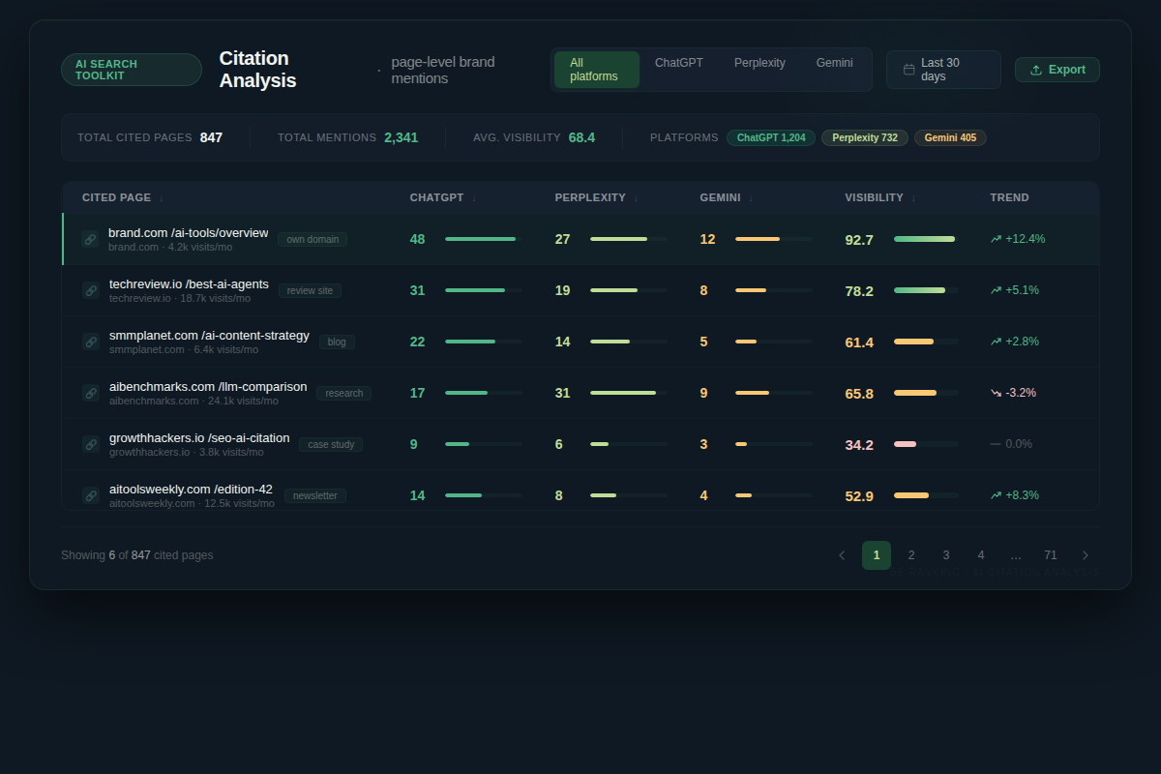The height and width of the screenshot is (774, 1161).
Task: Click link icon for aitoolsweekly.com row
Action: (91, 495)
